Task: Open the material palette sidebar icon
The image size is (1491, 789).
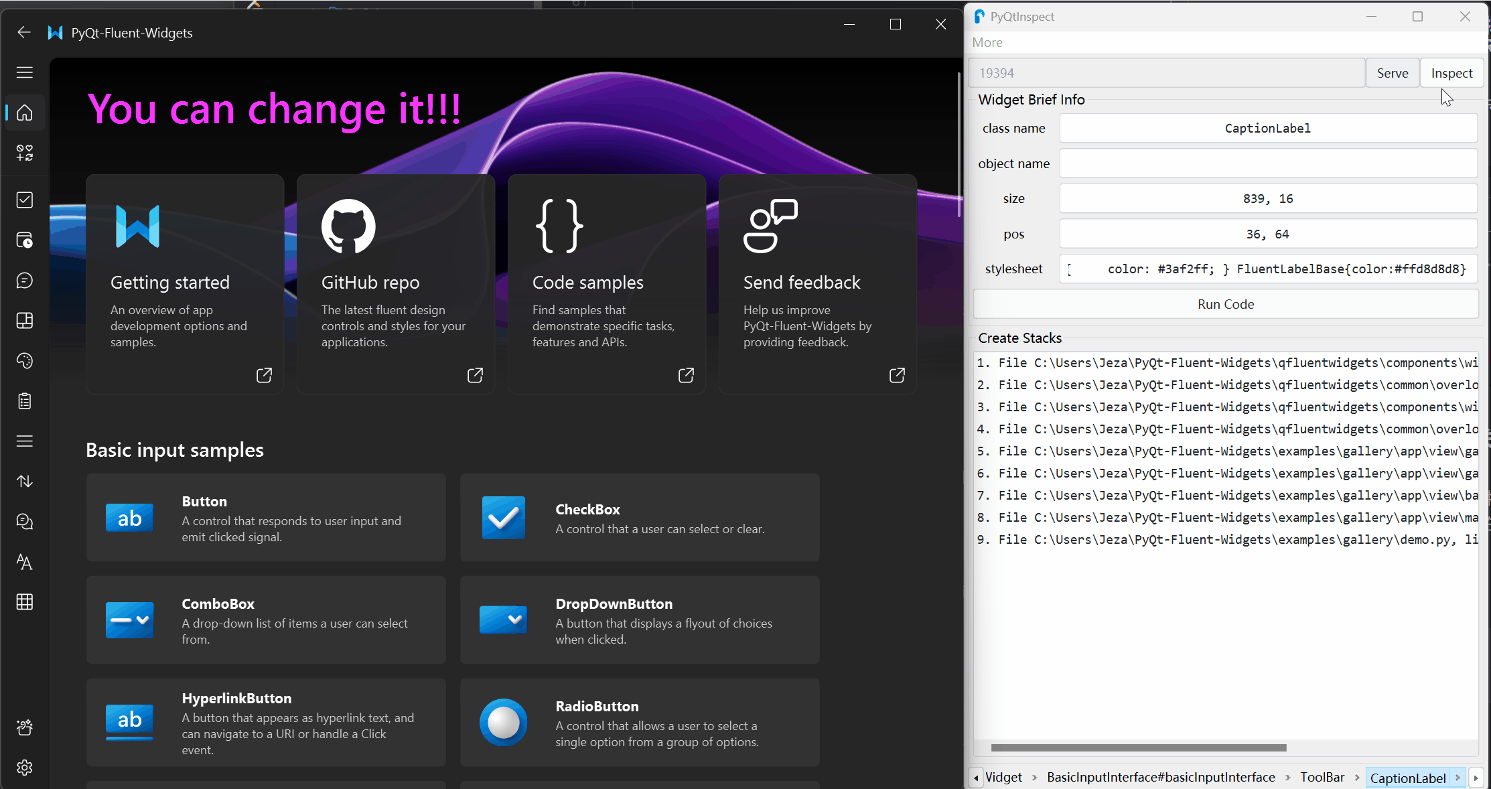Action: click(25, 360)
